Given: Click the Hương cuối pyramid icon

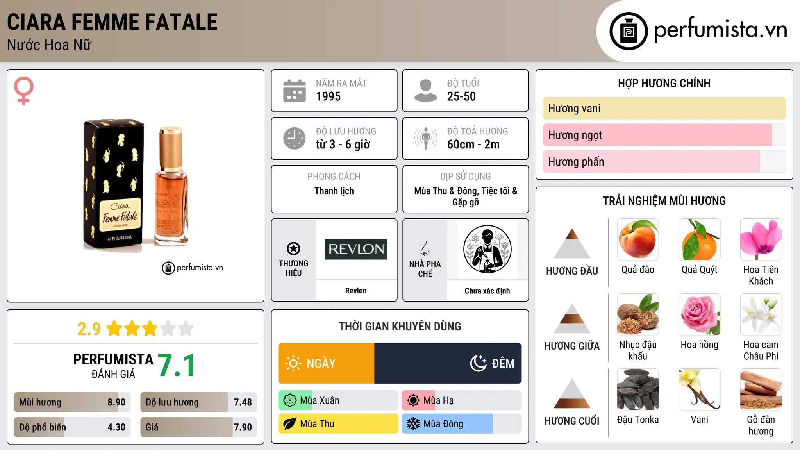Looking at the screenshot, I should tap(572, 393).
